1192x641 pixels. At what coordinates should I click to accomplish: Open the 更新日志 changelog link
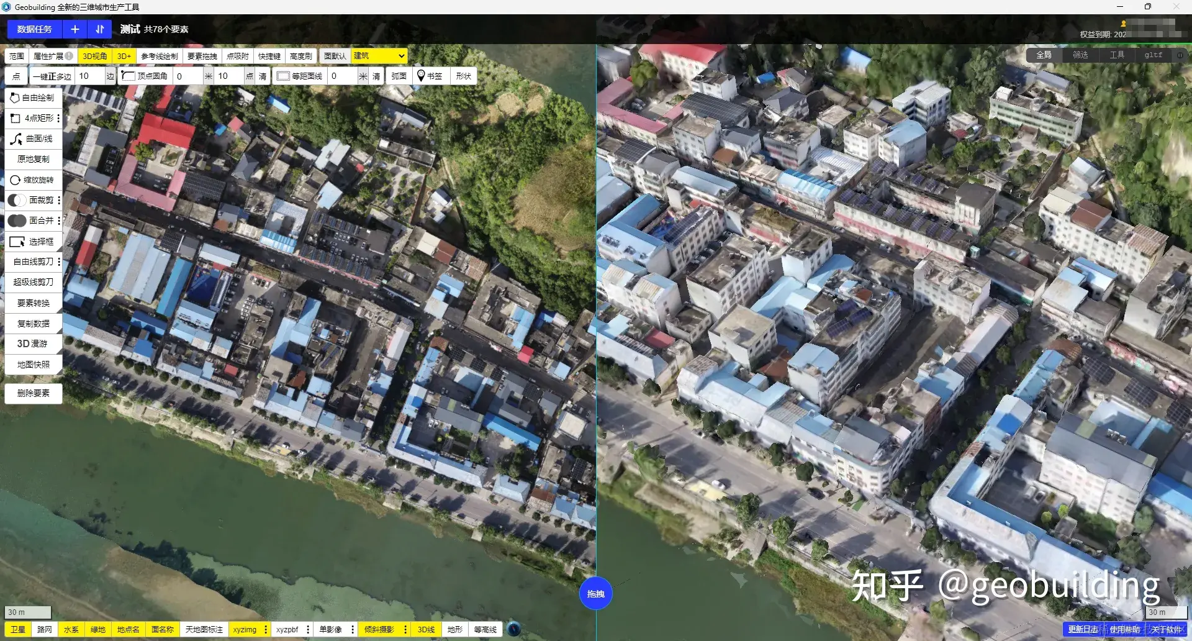click(1083, 629)
